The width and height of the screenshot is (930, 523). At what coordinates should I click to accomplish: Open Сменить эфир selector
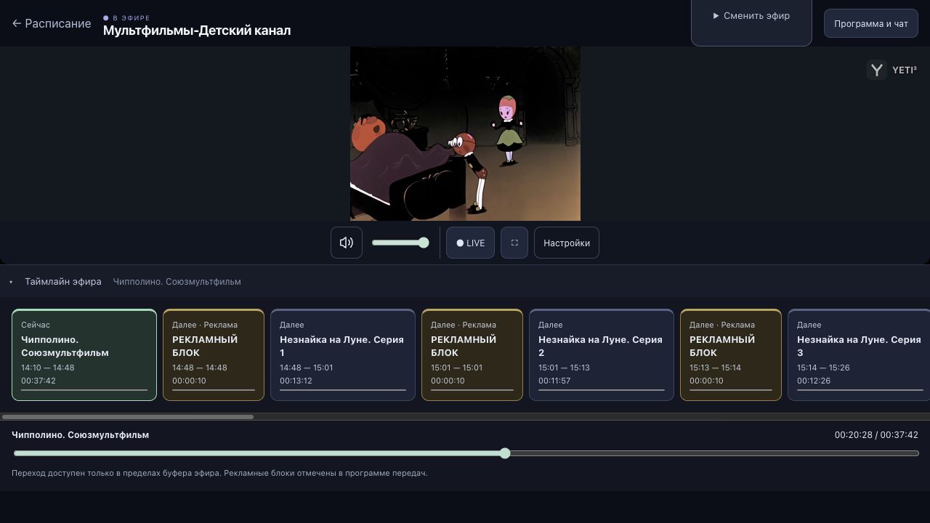pos(751,15)
